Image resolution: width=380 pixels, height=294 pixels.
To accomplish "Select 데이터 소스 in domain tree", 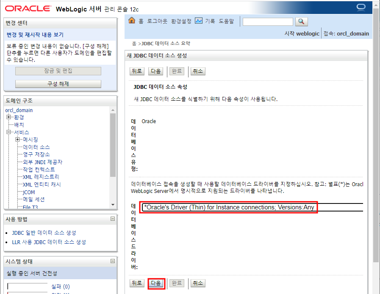I will point(36,147).
